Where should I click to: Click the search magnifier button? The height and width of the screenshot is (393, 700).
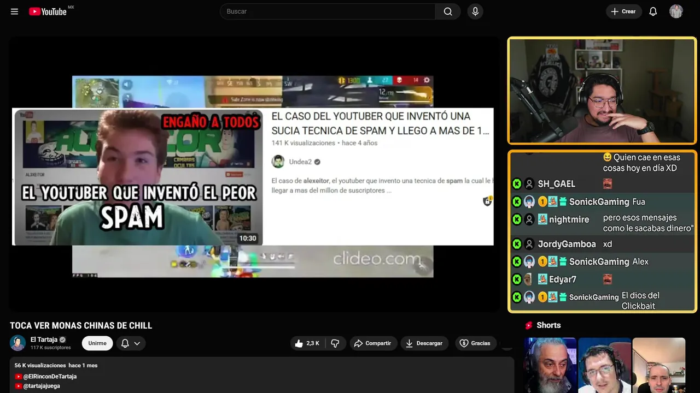click(x=448, y=11)
